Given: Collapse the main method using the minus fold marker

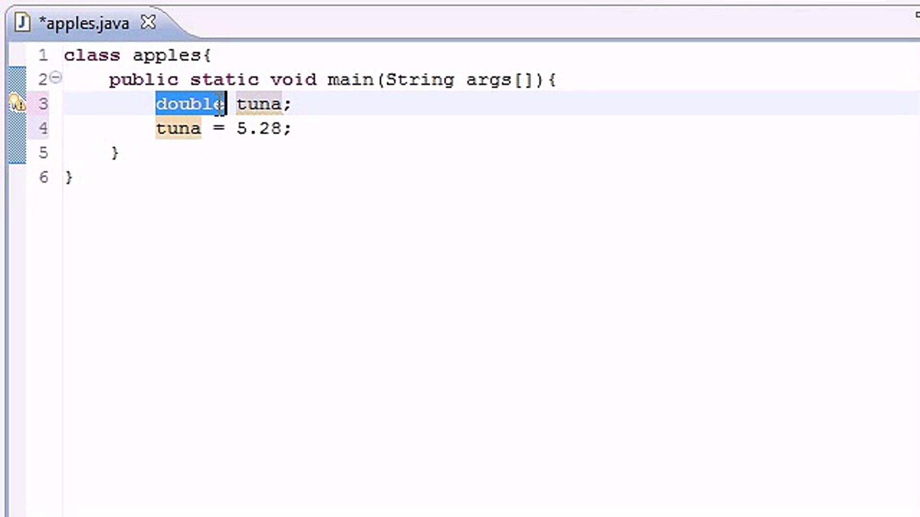Looking at the screenshot, I should click(56, 77).
